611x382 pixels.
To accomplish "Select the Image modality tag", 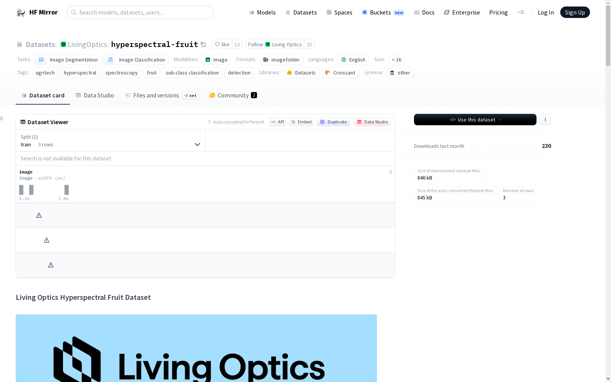I will 216,60.
